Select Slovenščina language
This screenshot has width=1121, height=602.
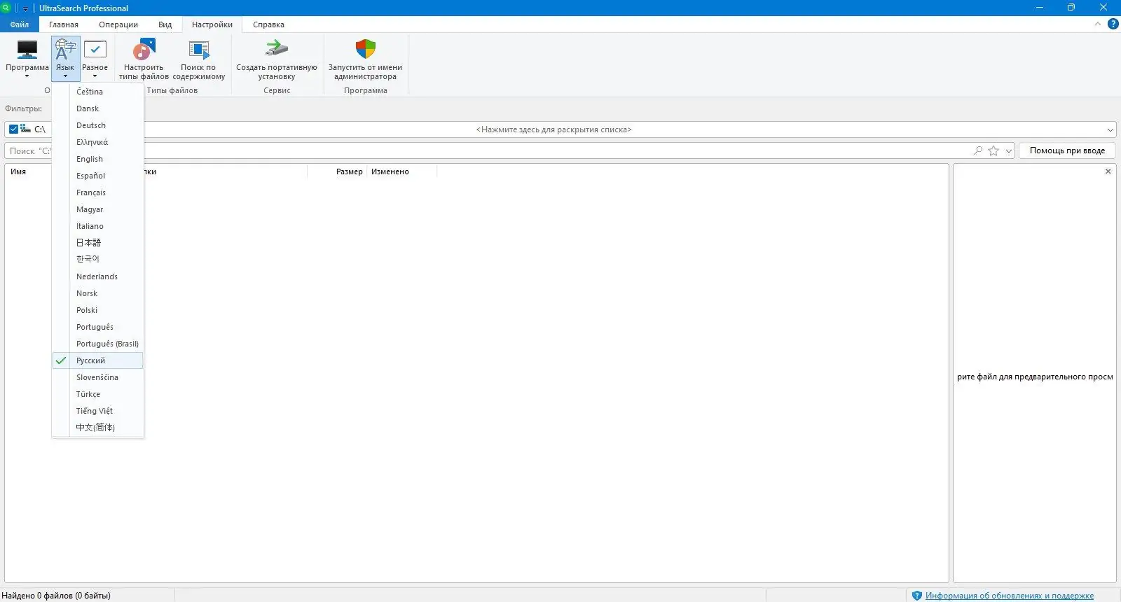[98, 377]
